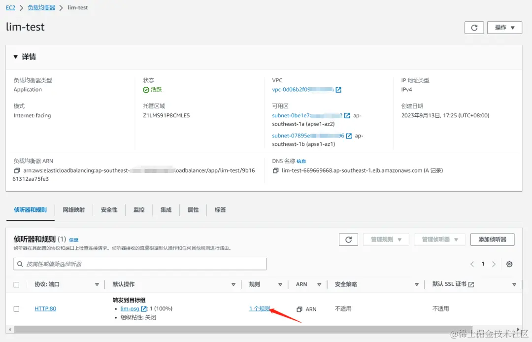The width and height of the screenshot is (532, 342).
Task: Open 负载均衡器 breadcrumb link
Action: [41, 7]
